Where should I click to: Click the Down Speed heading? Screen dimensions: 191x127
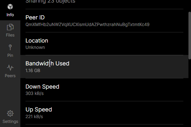[42, 87]
